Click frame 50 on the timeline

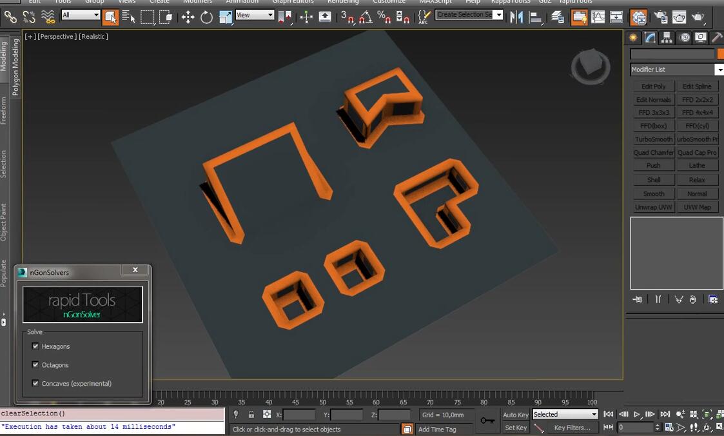pyautogui.click(x=322, y=402)
